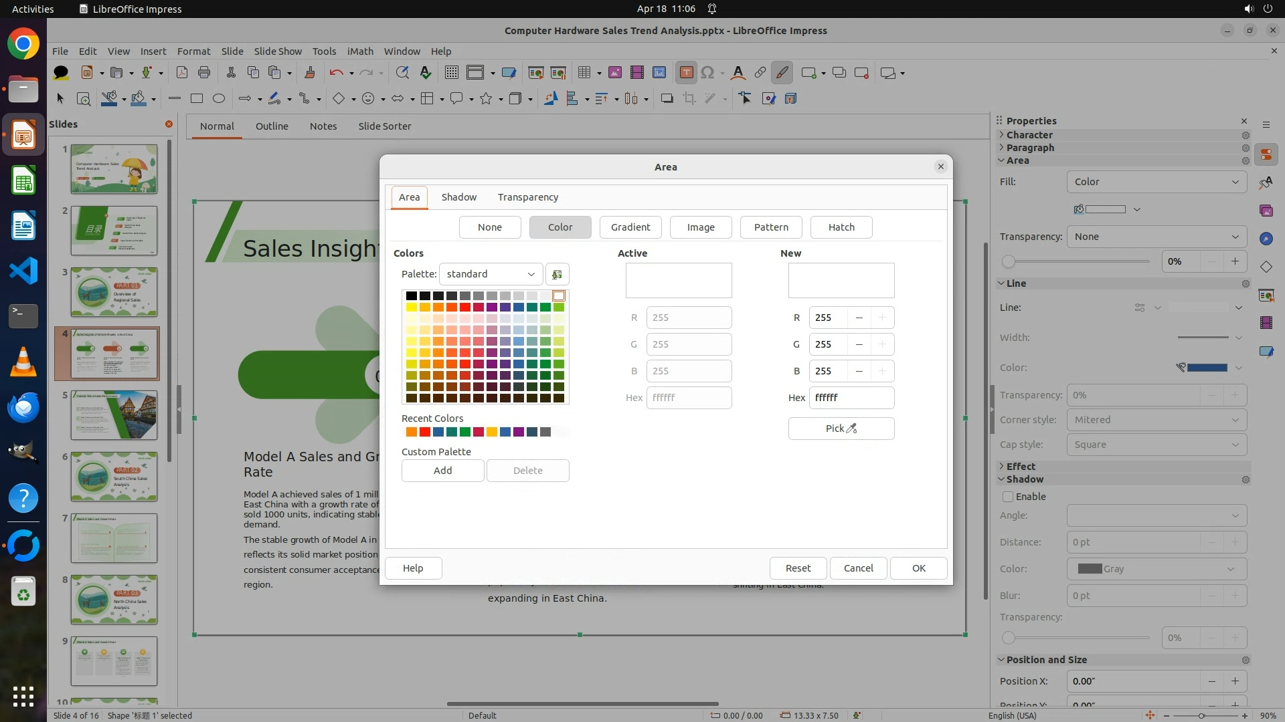The image size is (1285, 722).
Task: Click the Insert Special Character icon
Action: pos(707,73)
